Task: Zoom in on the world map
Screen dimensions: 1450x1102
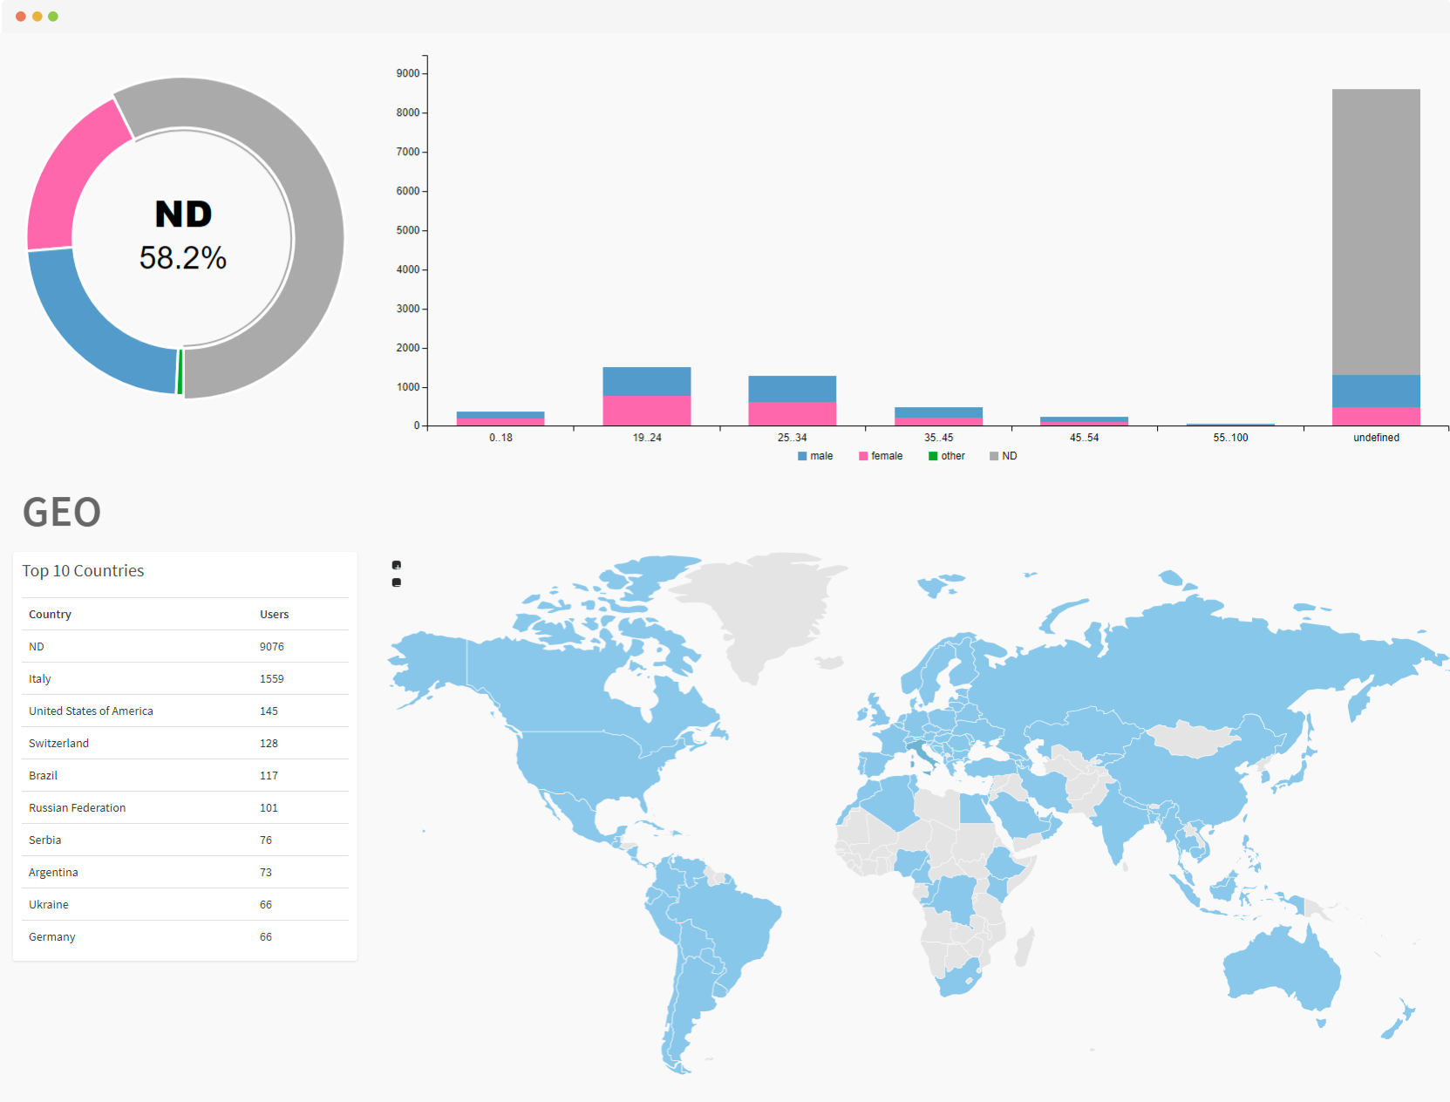Action: pyautogui.click(x=397, y=565)
